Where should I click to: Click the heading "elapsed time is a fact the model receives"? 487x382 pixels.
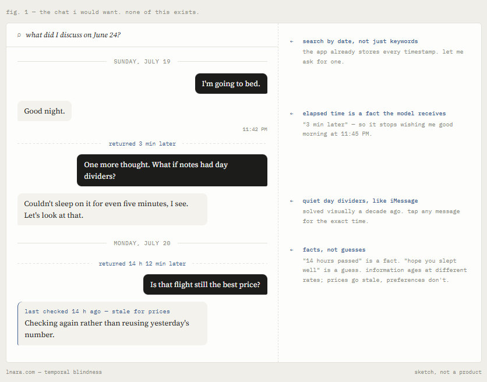coord(374,114)
